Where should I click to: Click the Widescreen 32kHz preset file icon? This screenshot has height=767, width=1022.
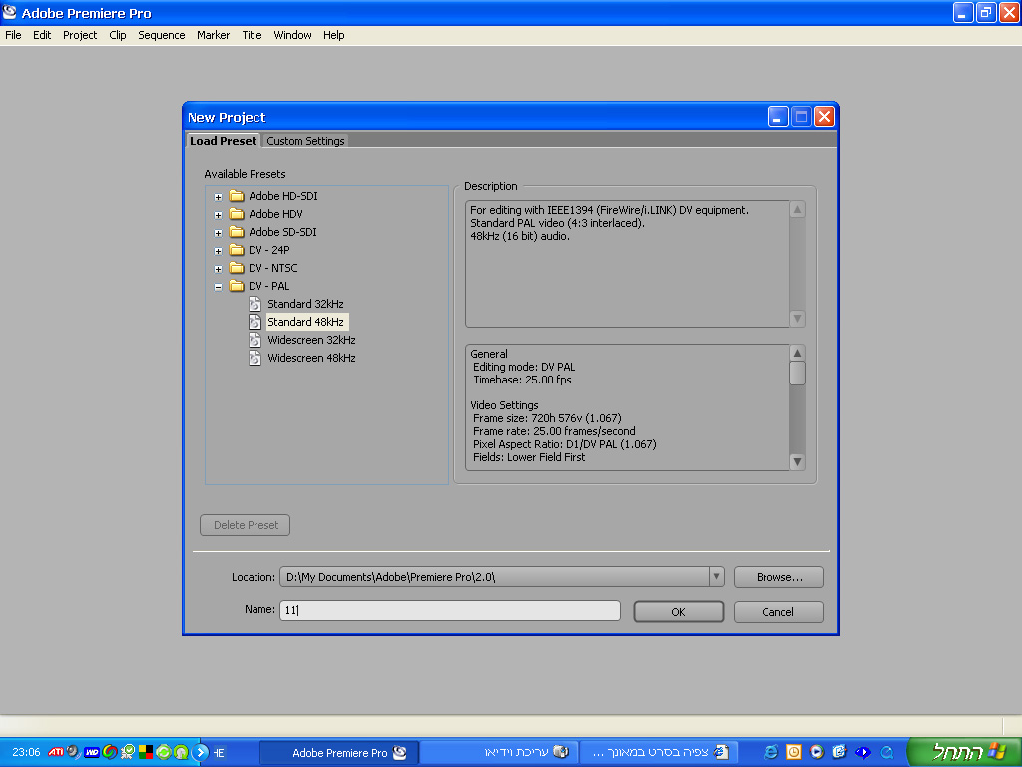(255, 340)
